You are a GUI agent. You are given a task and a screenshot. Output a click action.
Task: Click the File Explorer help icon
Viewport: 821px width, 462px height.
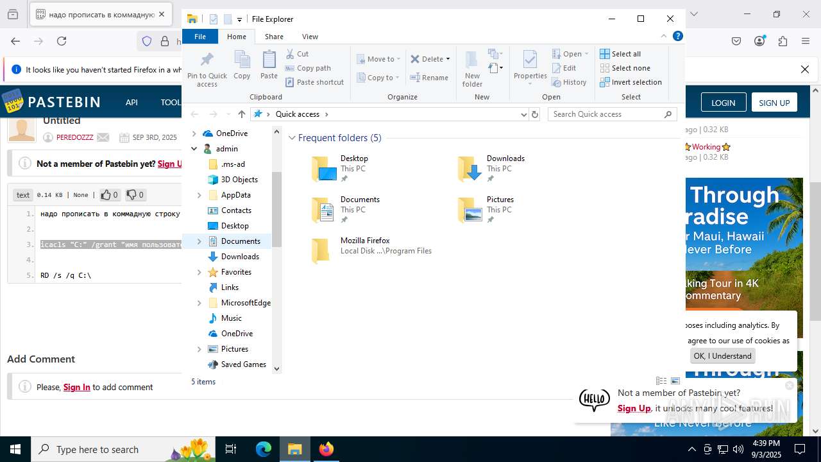[x=677, y=36]
